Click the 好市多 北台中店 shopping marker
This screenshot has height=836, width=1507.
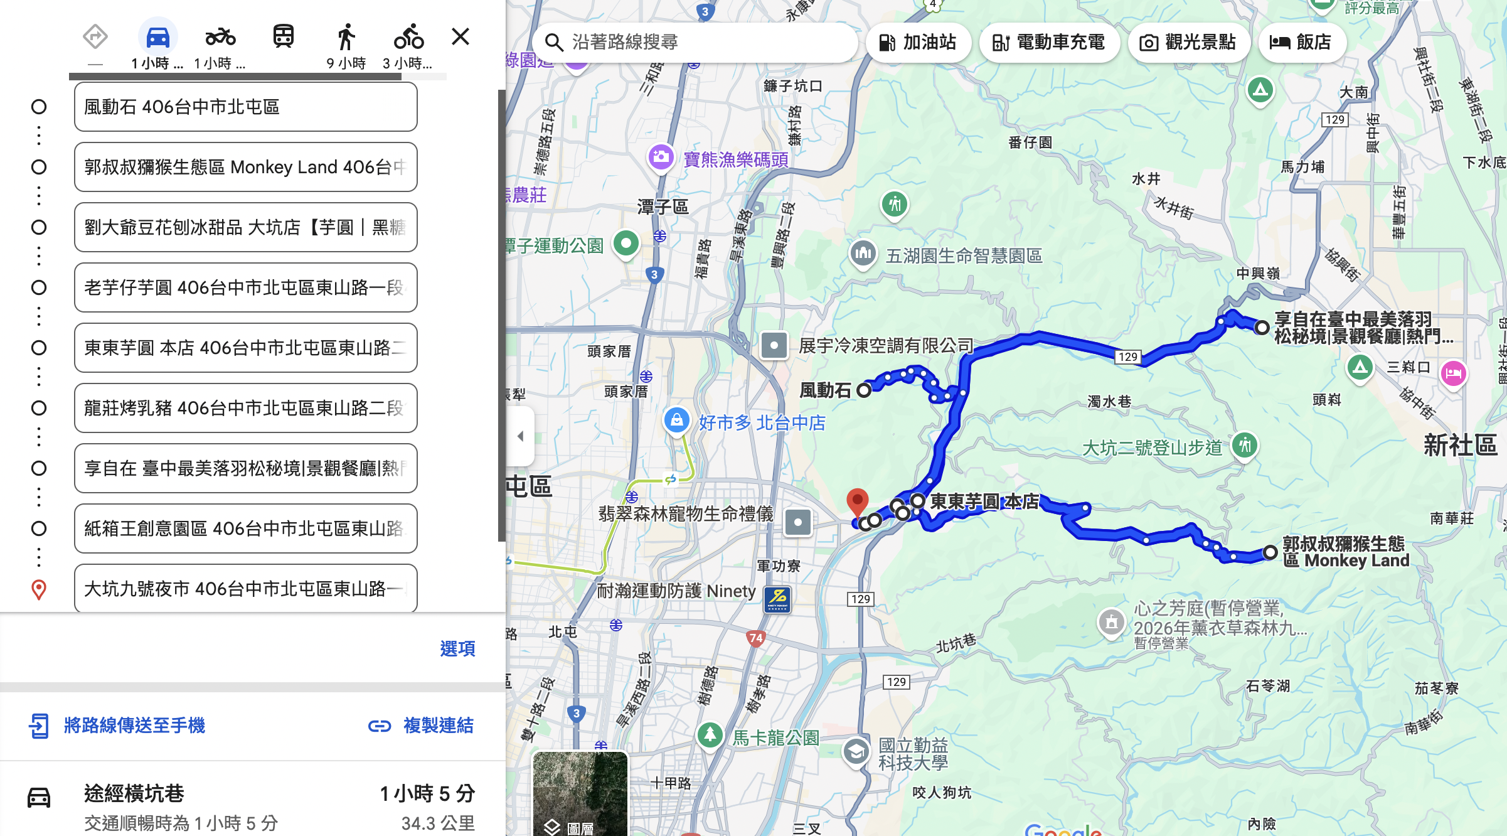click(677, 420)
